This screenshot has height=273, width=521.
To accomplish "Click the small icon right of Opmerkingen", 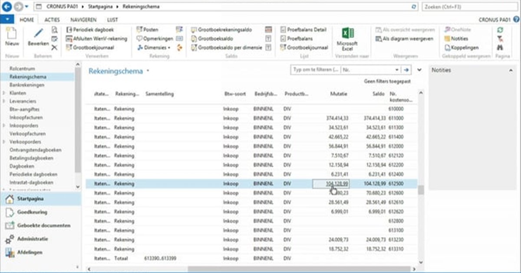I will coord(179,39).
